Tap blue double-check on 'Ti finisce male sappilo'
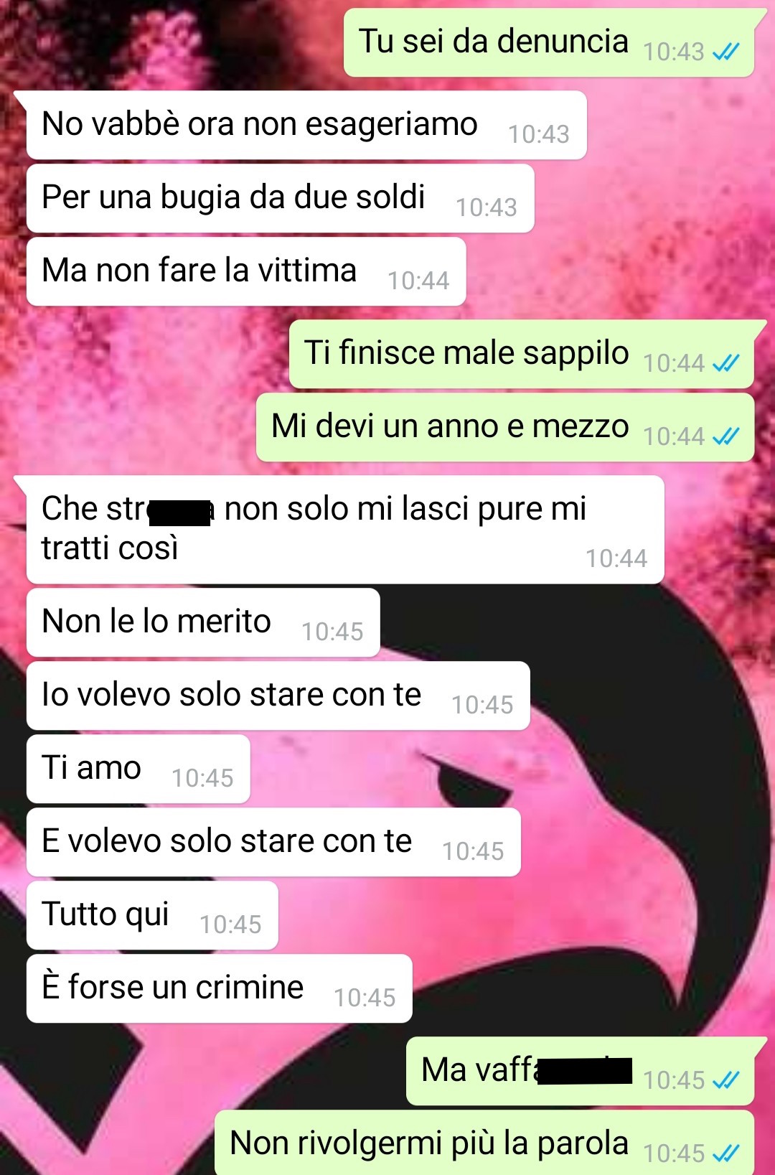Image resolution: width=775 pixels, height=1175 pixels. [725, 363]
